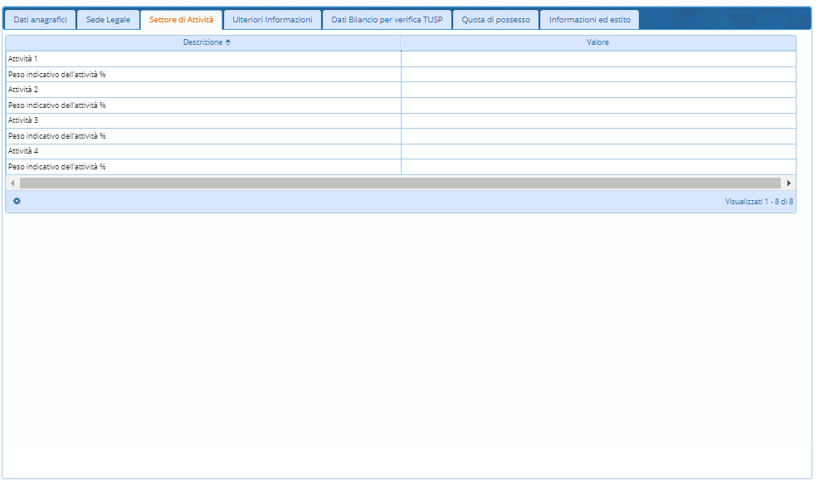Sort by the Descrizione column header
Viewport: 819px width, 485px height.
[x=202, y=42]
